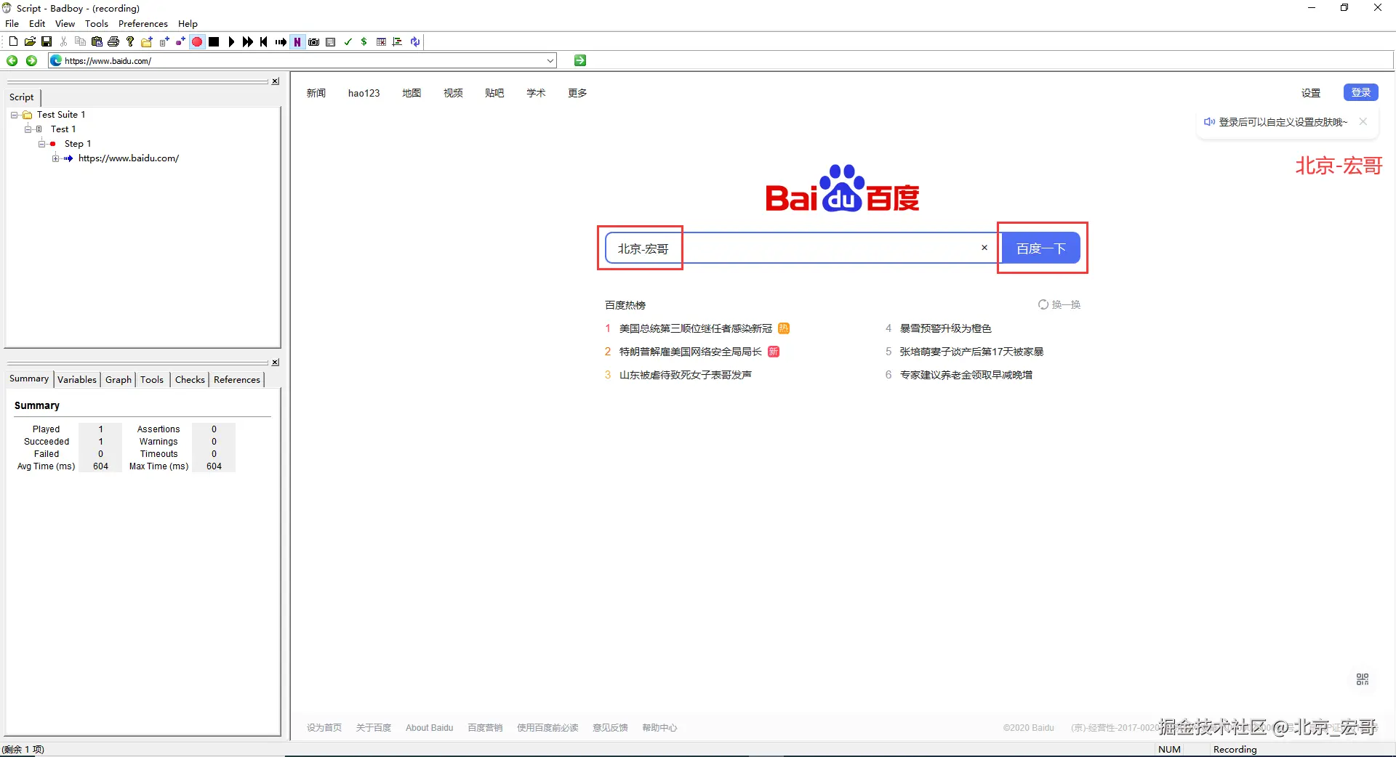Click the 百度一下 search button

point(1041,248)
